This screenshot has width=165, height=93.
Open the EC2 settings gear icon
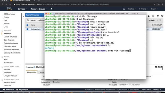158,16
